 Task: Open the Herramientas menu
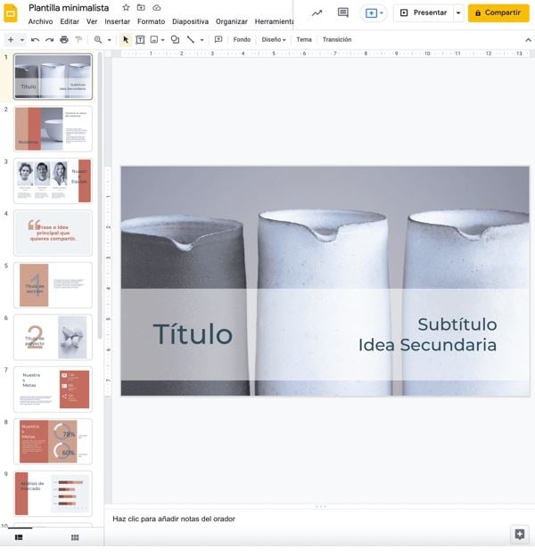click(x=274, y=21)
